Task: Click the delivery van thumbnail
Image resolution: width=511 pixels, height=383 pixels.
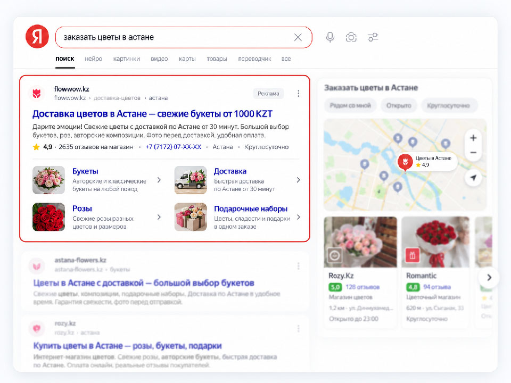Action: click(x=191, y=180)
